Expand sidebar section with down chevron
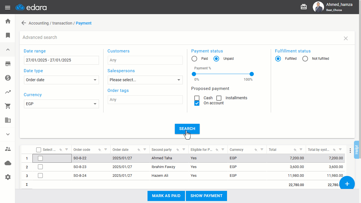361x203 pixels. [8, 134]
